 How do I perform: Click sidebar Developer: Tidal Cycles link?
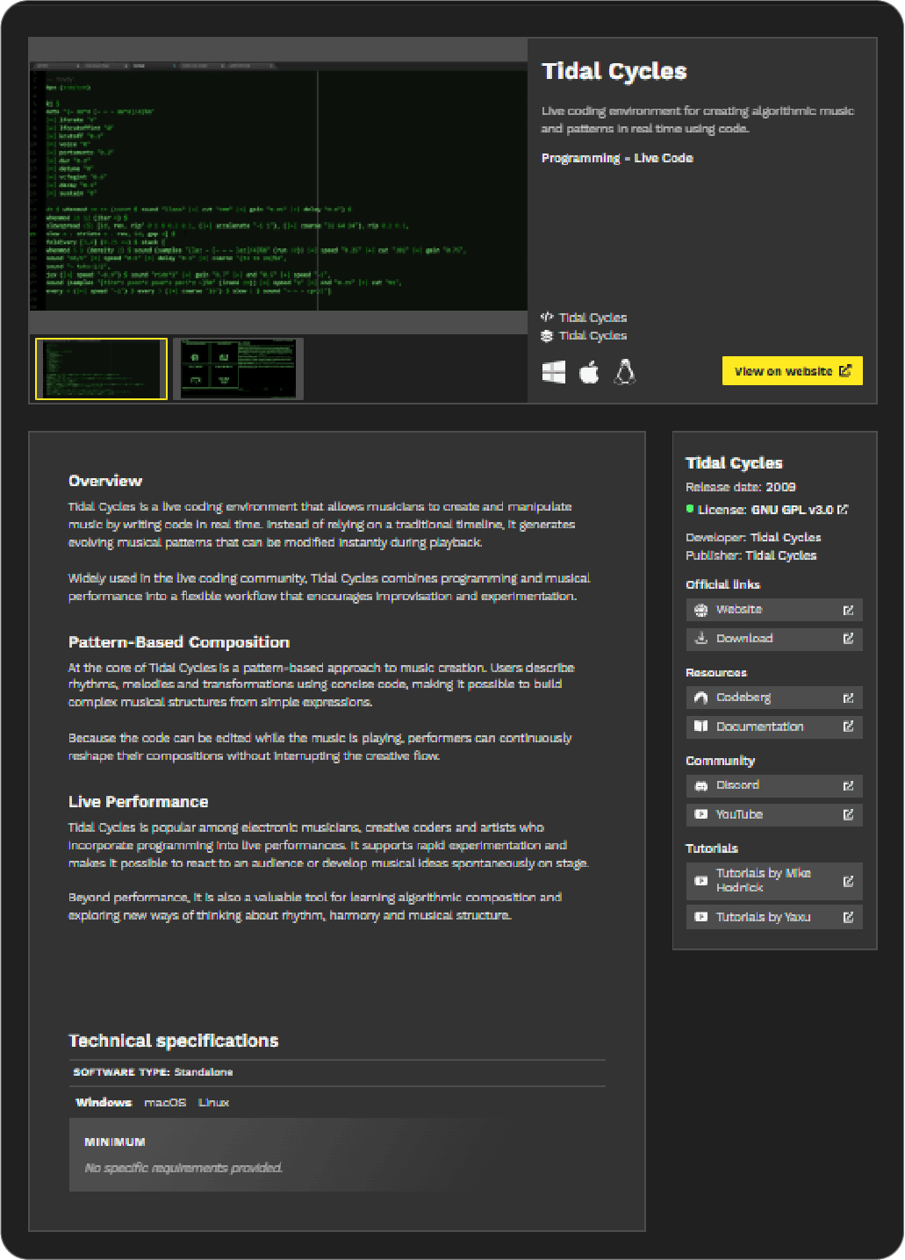click(x=786, y=538)
